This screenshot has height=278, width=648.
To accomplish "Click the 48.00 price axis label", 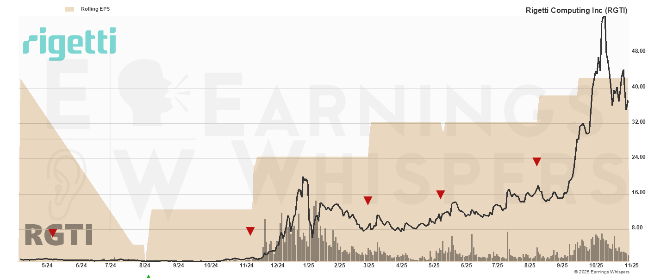I will (639, 51).
